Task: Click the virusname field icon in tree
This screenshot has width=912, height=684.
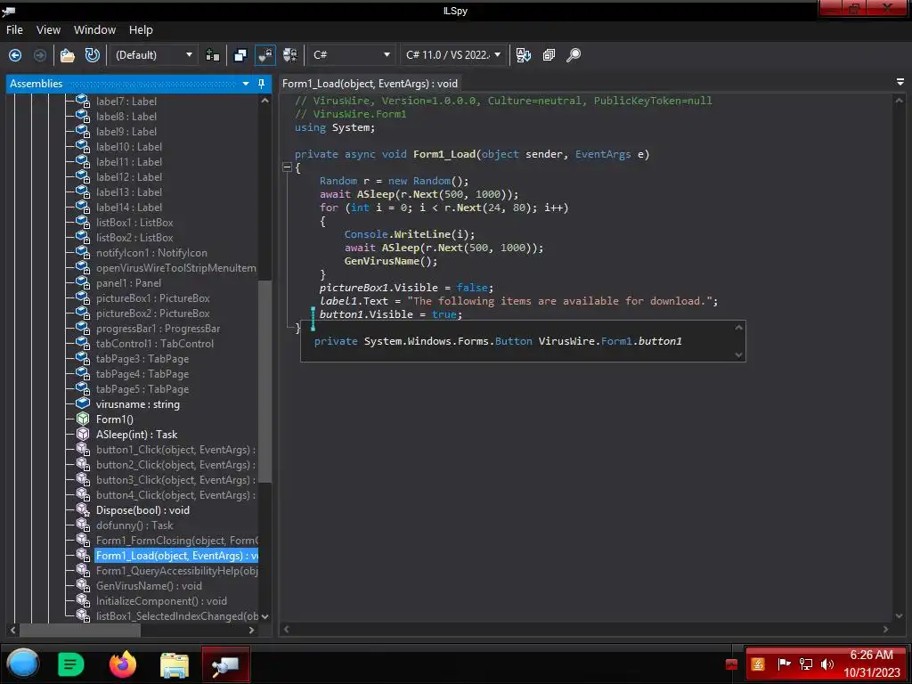Action: click(83, 403)
